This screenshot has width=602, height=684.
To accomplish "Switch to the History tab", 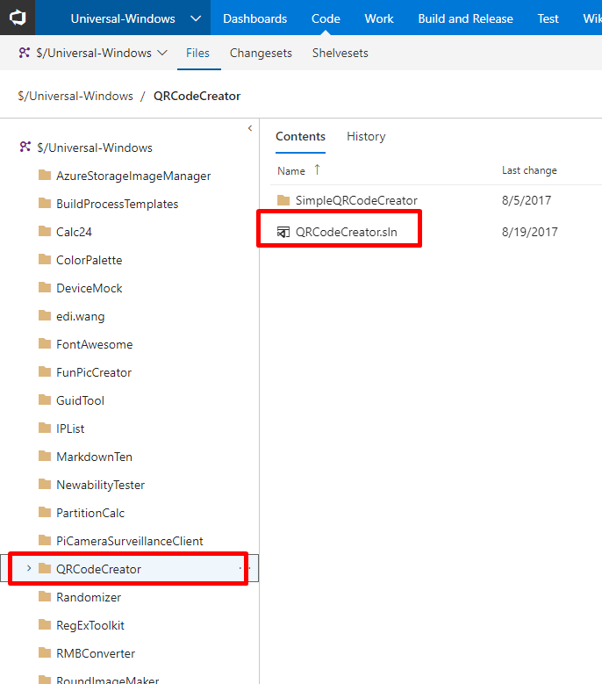I will (x=366, y=137).
